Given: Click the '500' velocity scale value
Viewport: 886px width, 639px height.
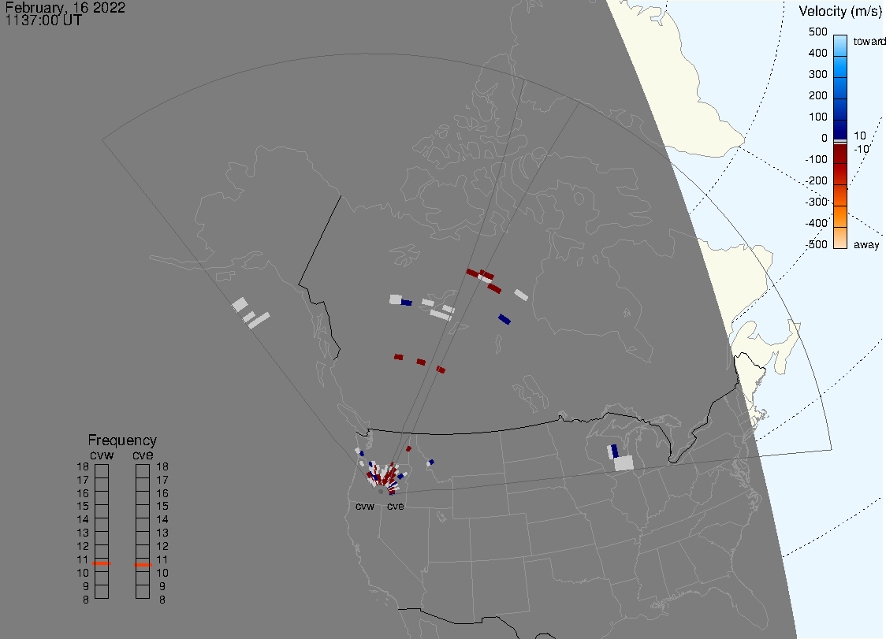Looking at the screenshot, I should coord(817,32).
